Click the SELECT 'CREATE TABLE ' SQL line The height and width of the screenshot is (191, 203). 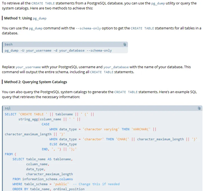49,114
